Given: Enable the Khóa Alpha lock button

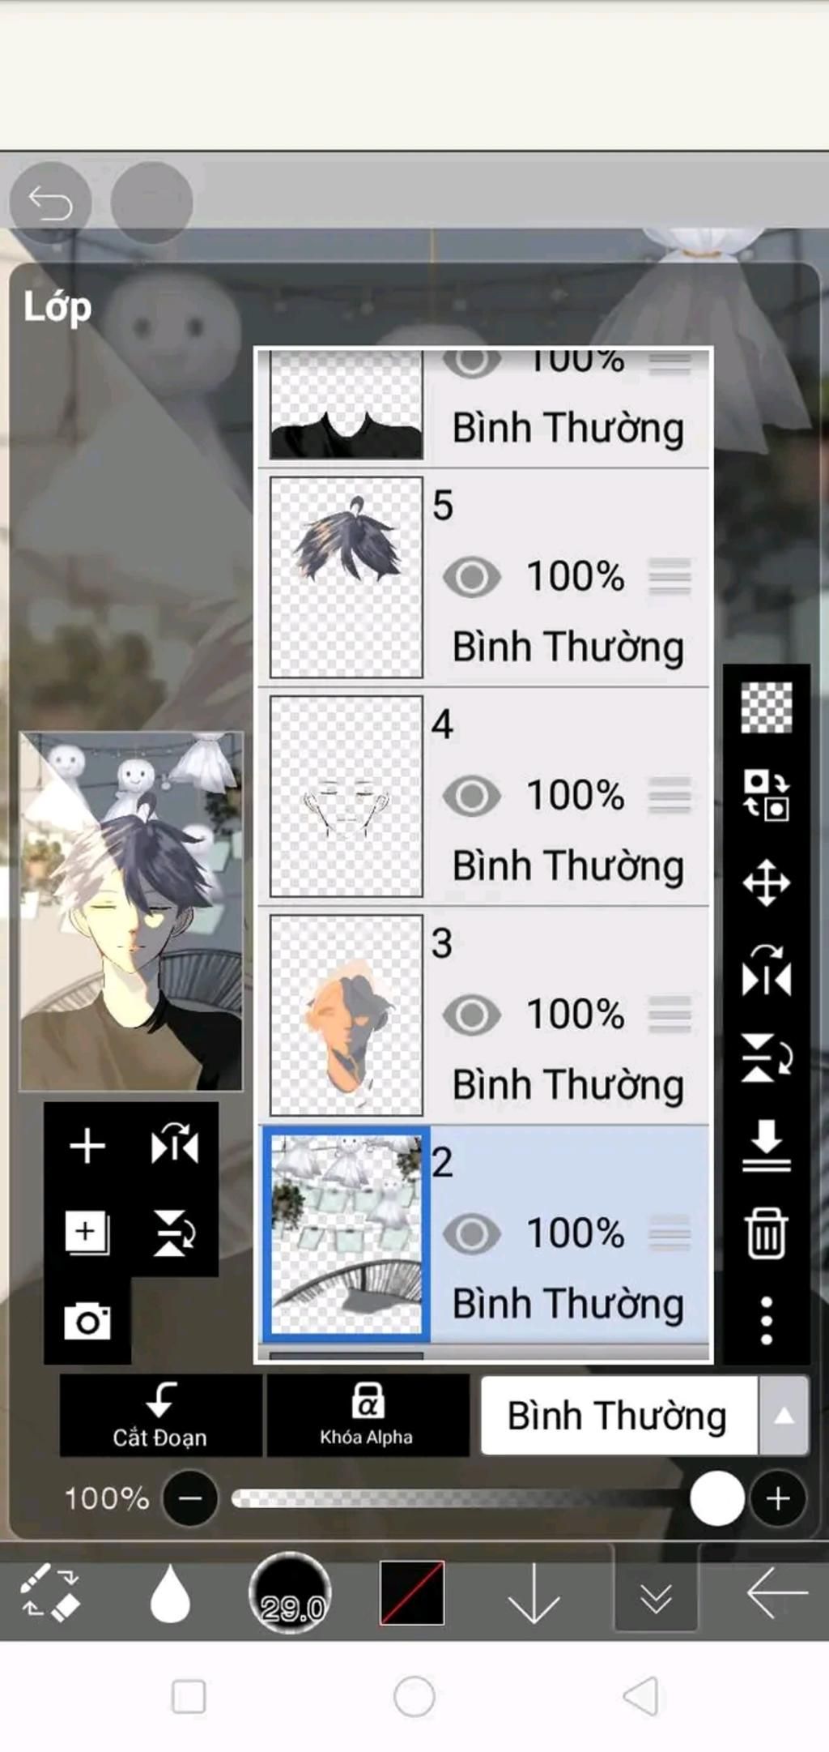Looking at the screenshot, I should 367,1415.
